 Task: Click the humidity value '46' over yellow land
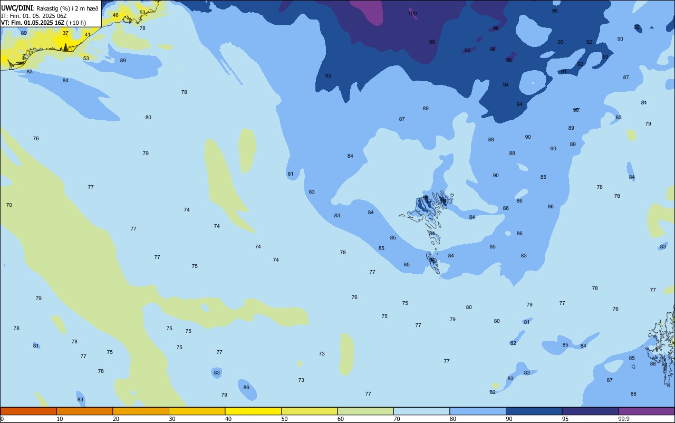[115, 15]
